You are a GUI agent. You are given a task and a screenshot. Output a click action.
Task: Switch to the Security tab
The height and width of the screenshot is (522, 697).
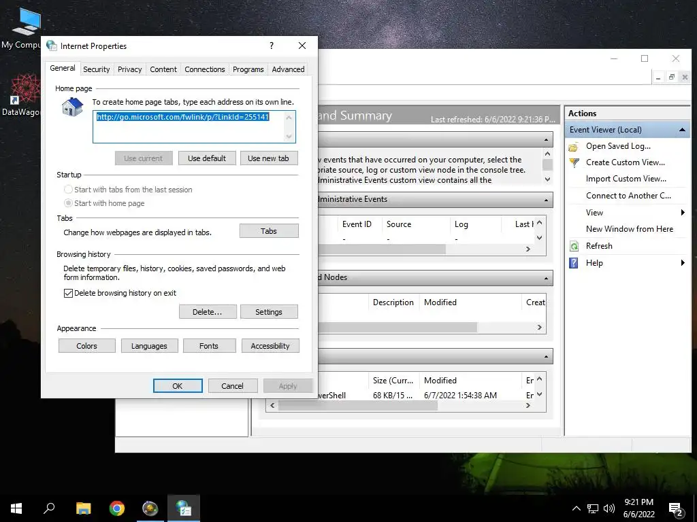97,69
